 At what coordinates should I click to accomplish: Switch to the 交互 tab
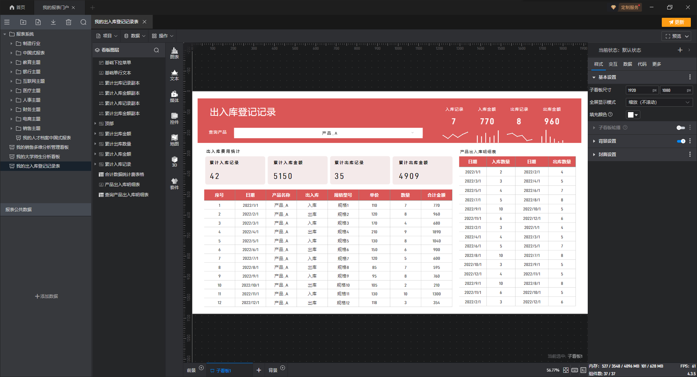tap(613, 64)
